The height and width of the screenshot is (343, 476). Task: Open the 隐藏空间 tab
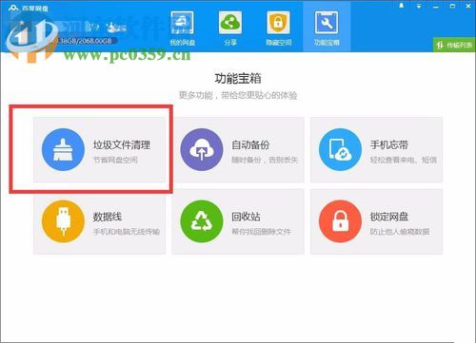coord(278,28)
